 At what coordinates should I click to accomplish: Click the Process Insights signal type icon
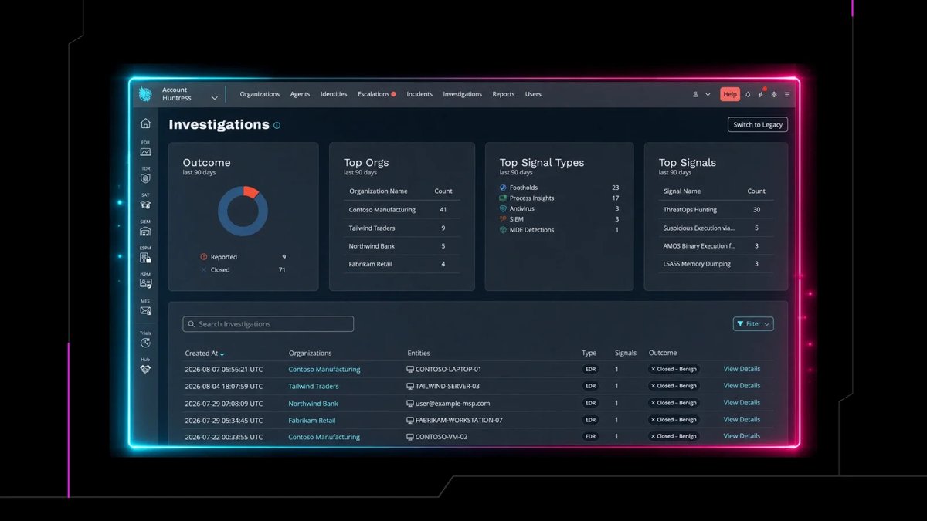click(x=503, y=198)
